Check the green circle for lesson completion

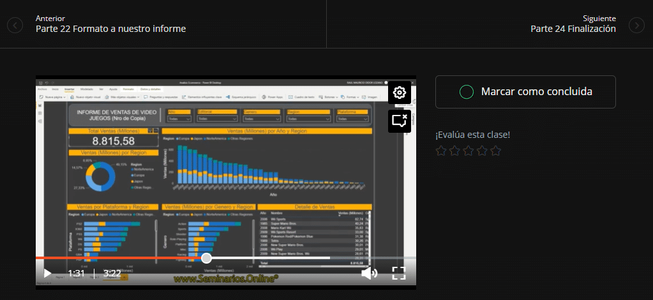[x=467, y=92]
